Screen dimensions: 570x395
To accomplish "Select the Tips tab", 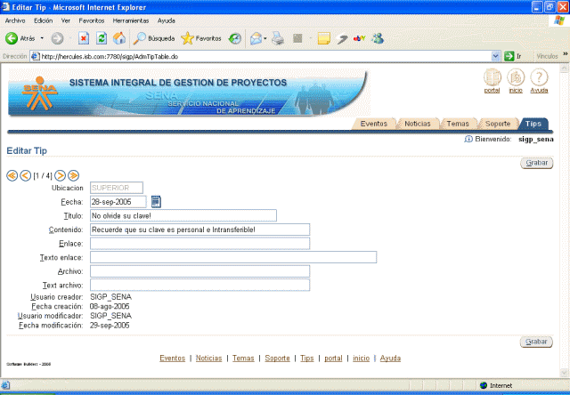I will tap(533, 124).
